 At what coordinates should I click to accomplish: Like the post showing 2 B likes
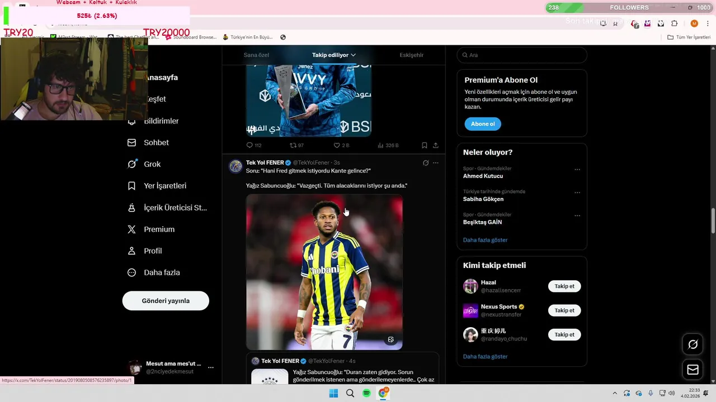coord(341,145)
